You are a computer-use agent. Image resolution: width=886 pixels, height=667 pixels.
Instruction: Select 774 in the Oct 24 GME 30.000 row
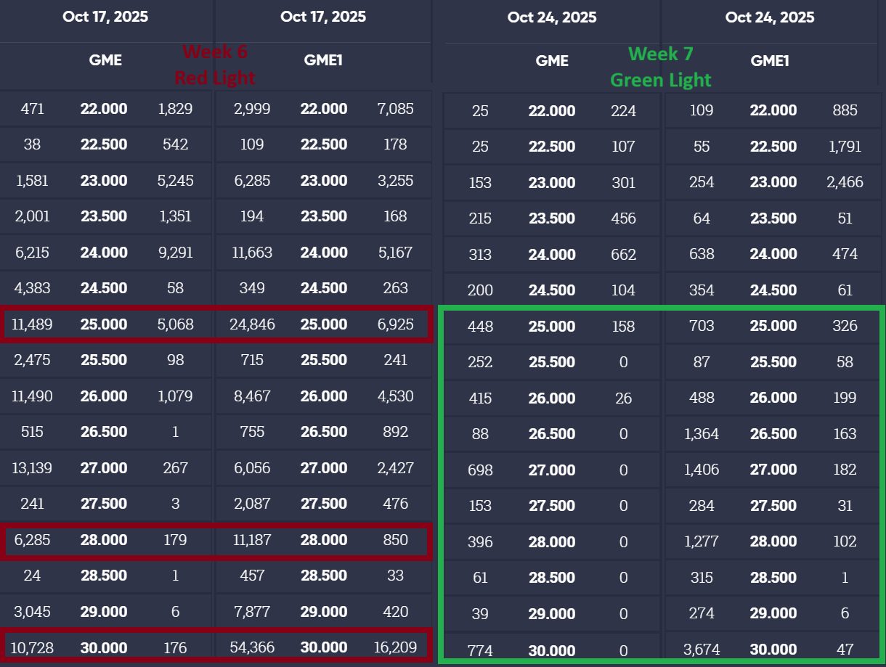(480, 650)
